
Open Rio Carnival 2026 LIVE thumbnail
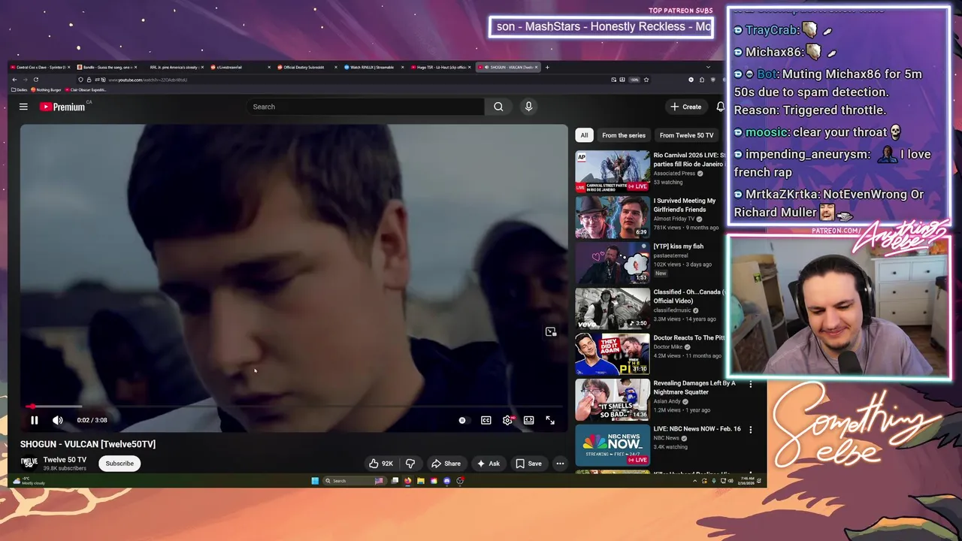click(x=613, y=171)
